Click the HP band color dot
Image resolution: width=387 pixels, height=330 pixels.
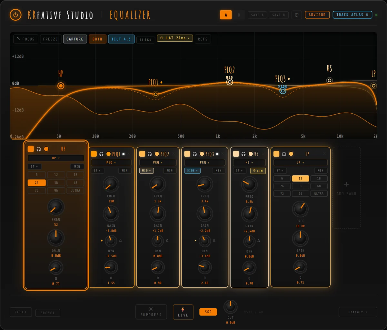point(46,149)
